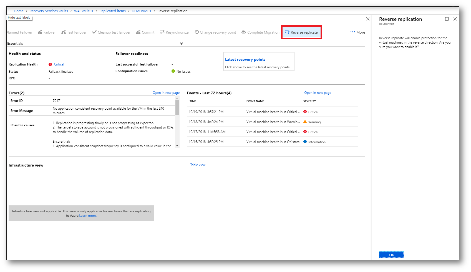The width and height of the screenshot is (471, 272).
Task: Click the Reverse replicate icon
Action: pos(287,32)
